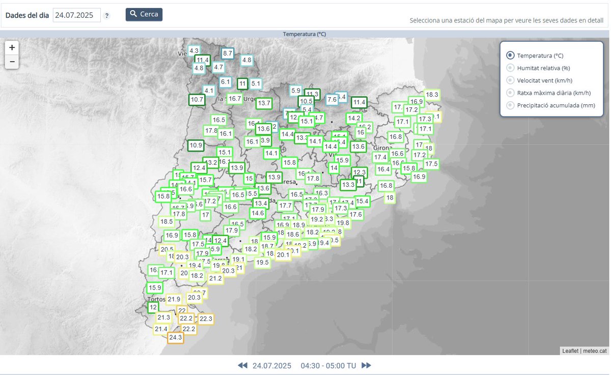This screenshot has width=611, height=375.
Task: Zoom out of the map
Action: tap(12, 62)
